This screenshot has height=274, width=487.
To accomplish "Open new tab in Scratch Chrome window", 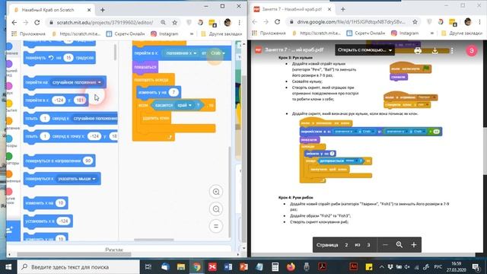I will (x=103, y=10).
